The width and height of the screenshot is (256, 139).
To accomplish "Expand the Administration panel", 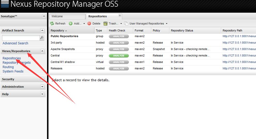I will pyautogui.click(x=42, y=87).
